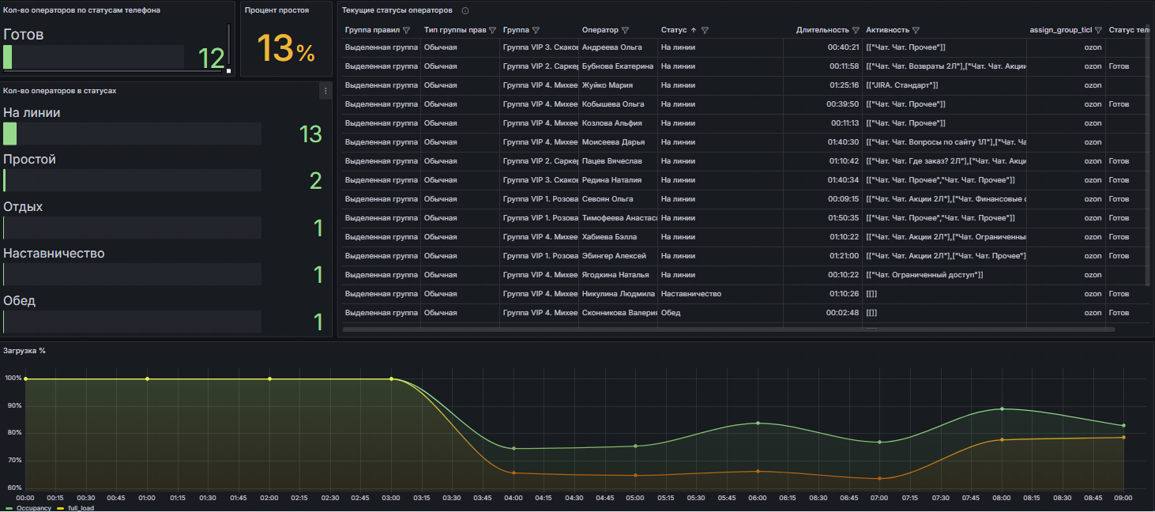Filter the assign_group_ticl column
The width and height of the screenshot is (1155, 512).
(x=1098, y=30)
